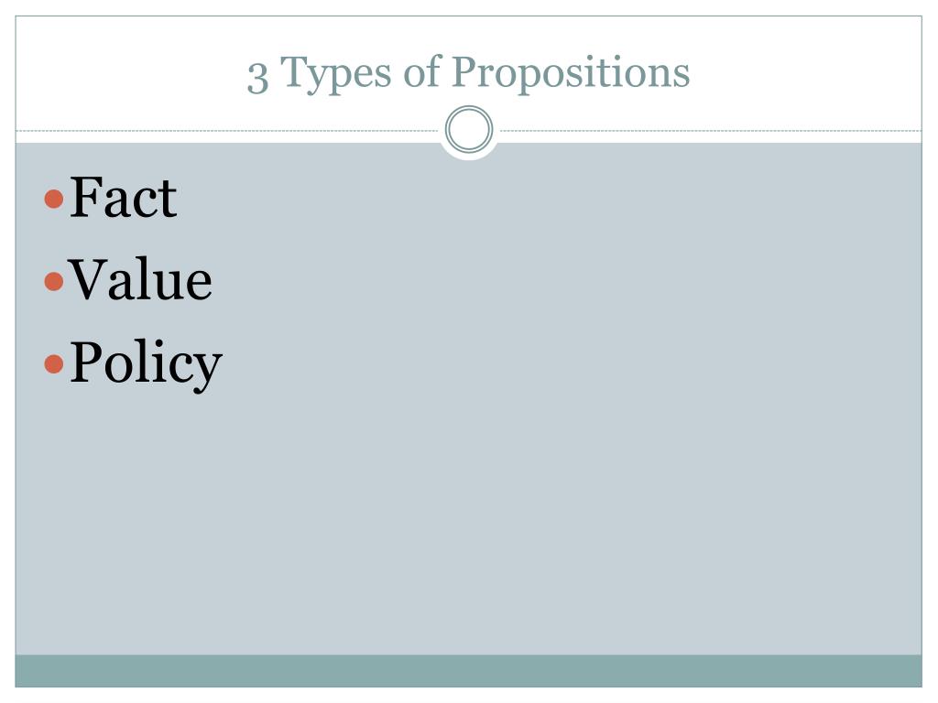Click the dark teal footer bar

pyautogui.click(x=468, y=671)
